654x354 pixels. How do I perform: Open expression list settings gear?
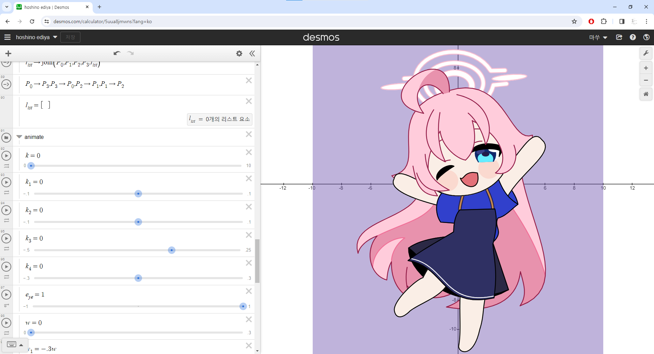239,53
